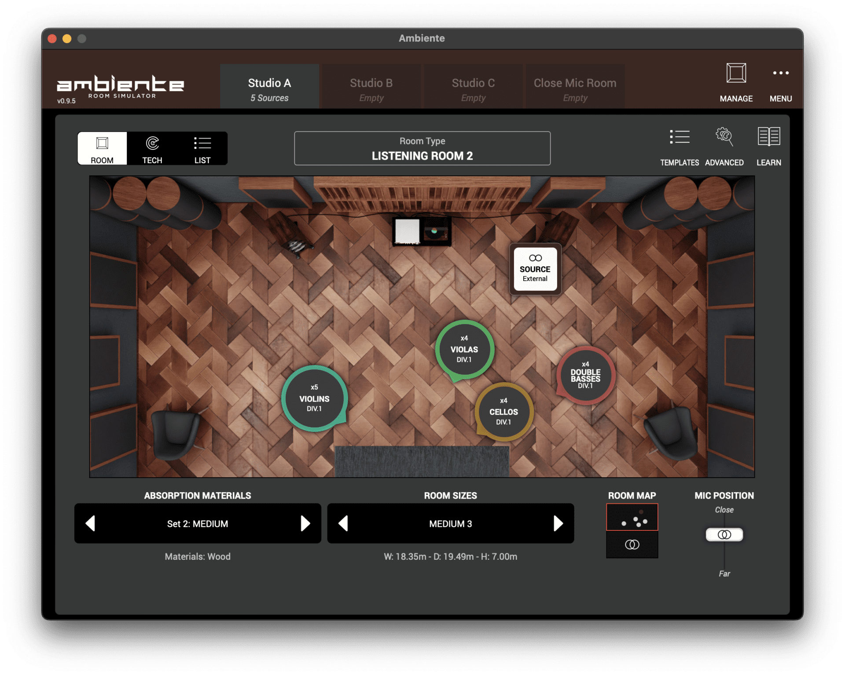The image size is (845, 675).
Task: Click the stereo mic icon under Room Map
Action: point(632,545)
